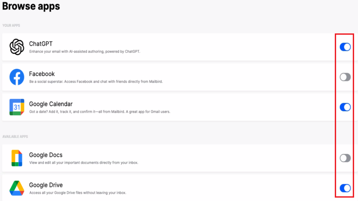The width and height of the screenshot is (358, 201).
Task: Open the ChatGPT app title
Action: [41, 44]
